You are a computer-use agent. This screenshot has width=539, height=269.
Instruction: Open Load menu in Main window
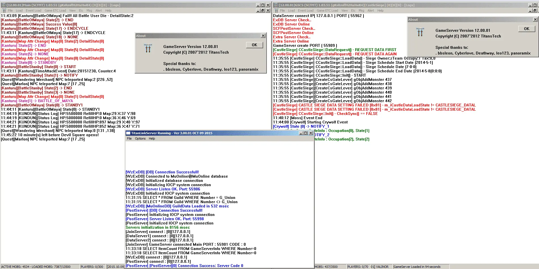[x=19, y=10]
